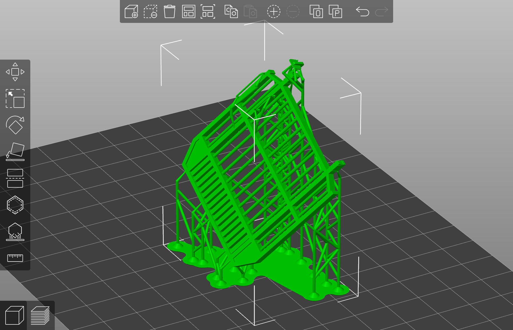Click the Redo arrow icon
Image resolution: width=513 pixels, height=330 pixels.
tap(382, 11)
